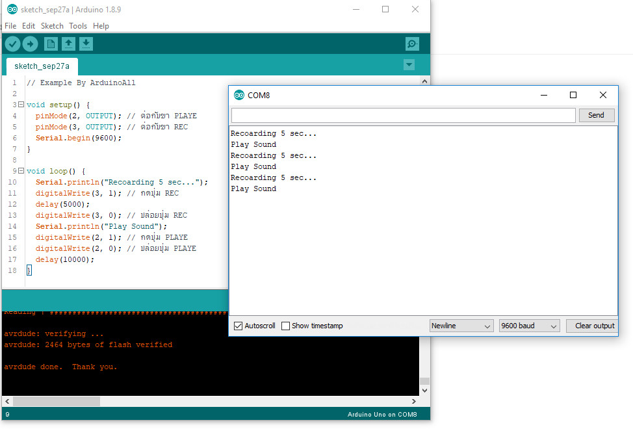Viewport: 633px width, 429px height.
Task: Click the 'avrdude: verifying ...' console line
Action: click(54, 333)
